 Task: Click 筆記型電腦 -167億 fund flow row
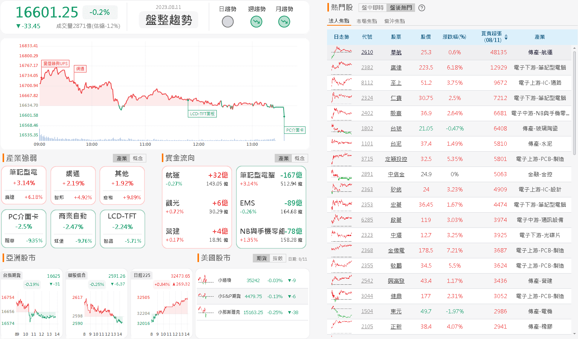point(271,179)
